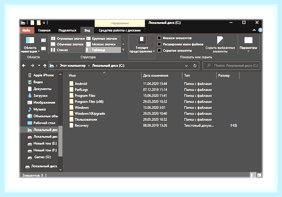Open Изображения in navigation pane

tap(41, 103)
